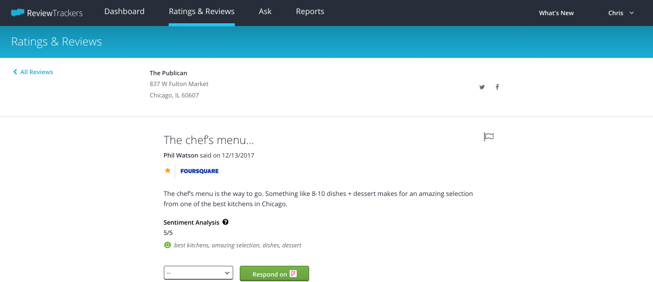653x282 pixels.
Task: Open the Dashboard tab
Action: pyautogui.click(x=124, y=11)
